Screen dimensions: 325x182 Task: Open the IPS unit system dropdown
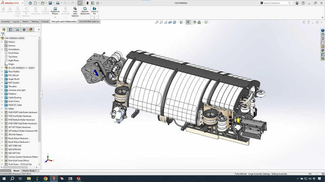pos(310,174)
